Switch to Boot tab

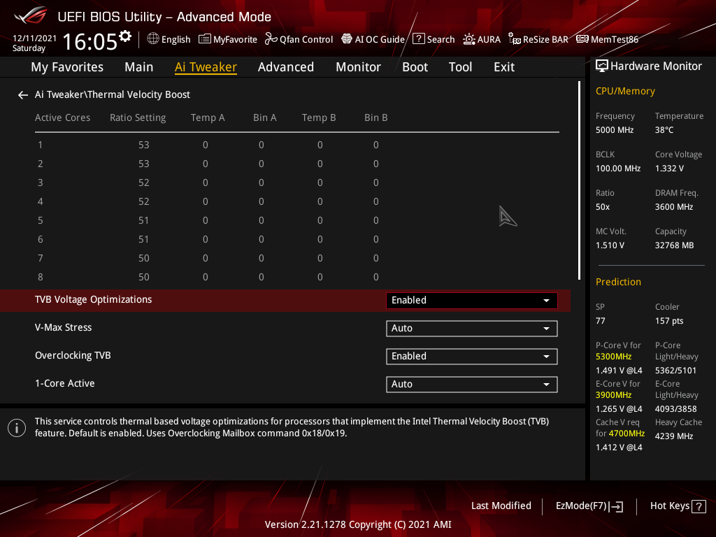(x=415, y=67)
